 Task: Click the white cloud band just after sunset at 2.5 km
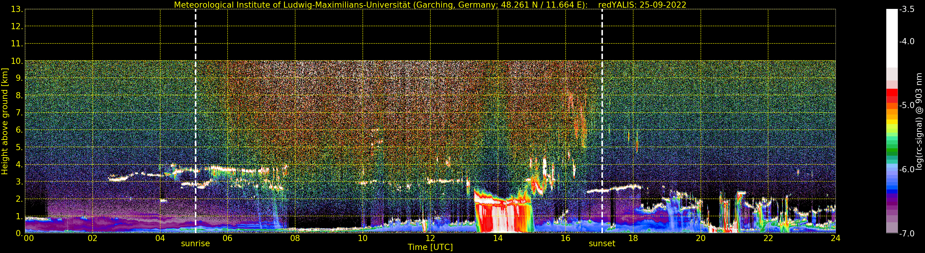pos(614,189)
